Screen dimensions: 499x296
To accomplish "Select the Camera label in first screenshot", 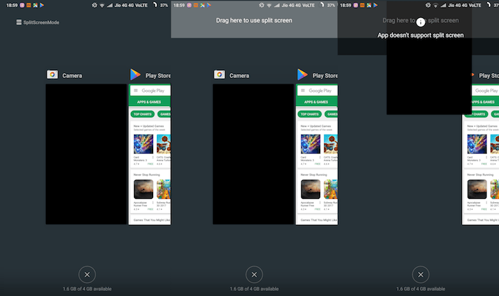I will 72,75.
